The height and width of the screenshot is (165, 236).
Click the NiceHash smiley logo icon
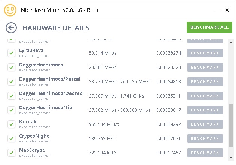tap(10, 10)
